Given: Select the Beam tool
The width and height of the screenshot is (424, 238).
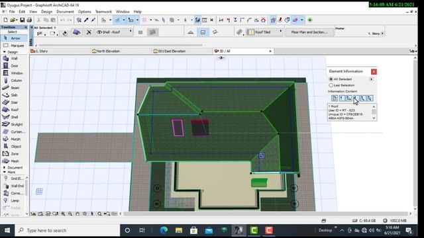Looking at the screenshot, I should click(14, 88).
